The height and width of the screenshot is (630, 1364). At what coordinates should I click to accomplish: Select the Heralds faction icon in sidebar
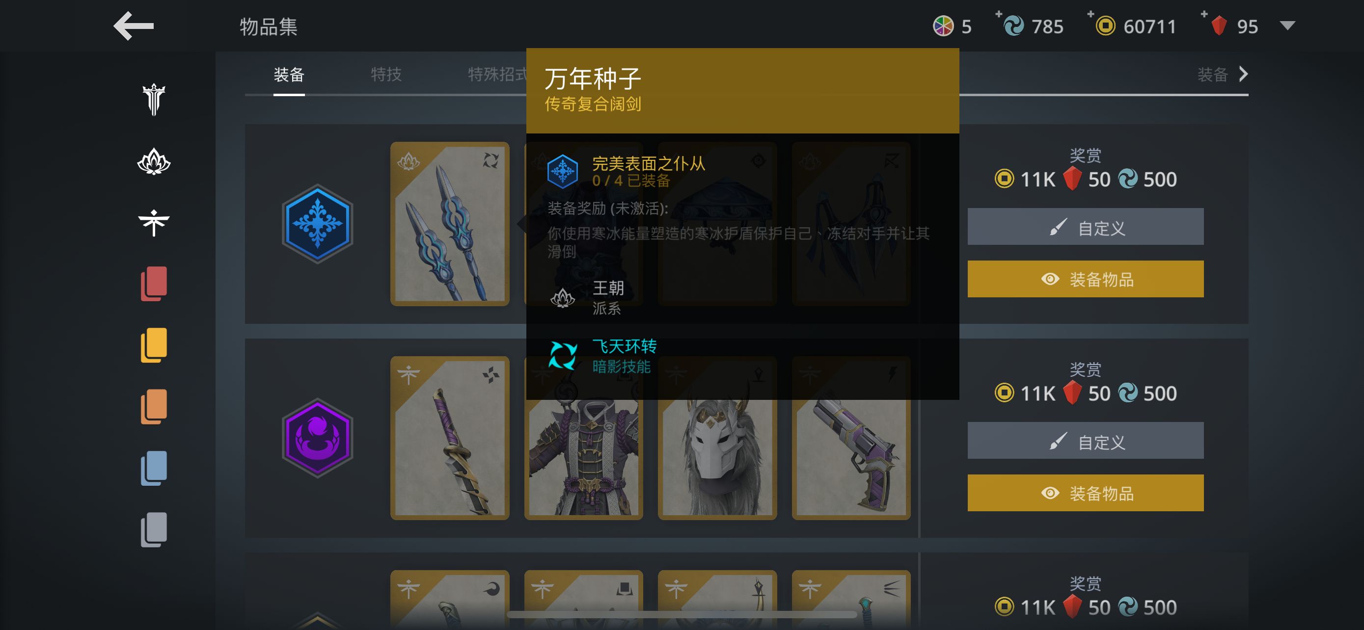point(154,223)
